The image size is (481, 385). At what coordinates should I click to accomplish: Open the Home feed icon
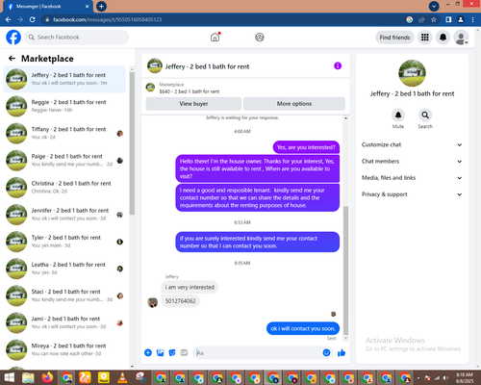tap(215, 38)
